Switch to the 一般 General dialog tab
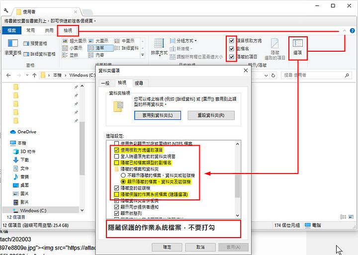 (105, 83)
